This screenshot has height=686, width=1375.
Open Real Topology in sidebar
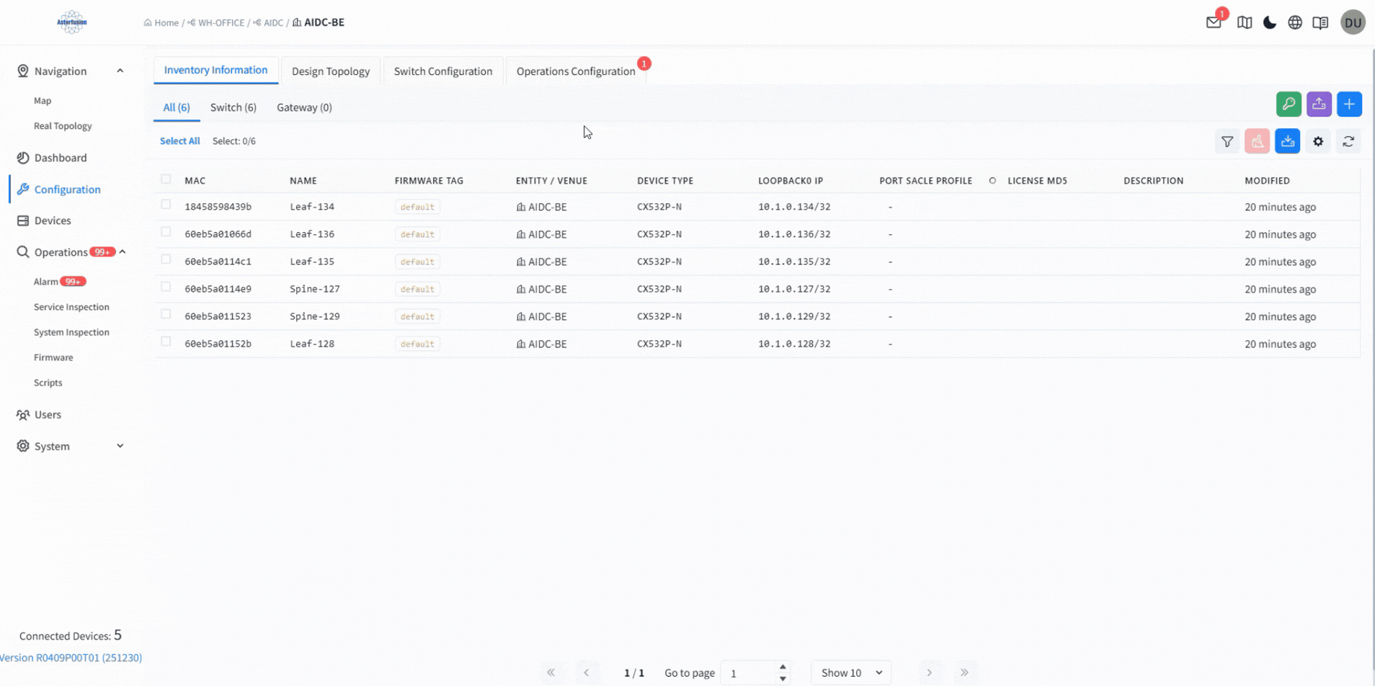pyautogui.click(x=63, y=126)
